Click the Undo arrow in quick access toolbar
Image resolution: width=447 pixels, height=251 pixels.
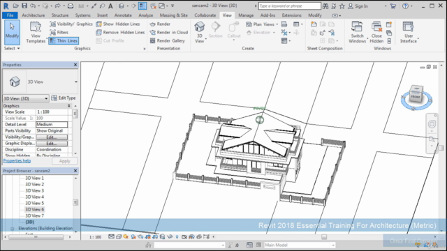(33, 6)
